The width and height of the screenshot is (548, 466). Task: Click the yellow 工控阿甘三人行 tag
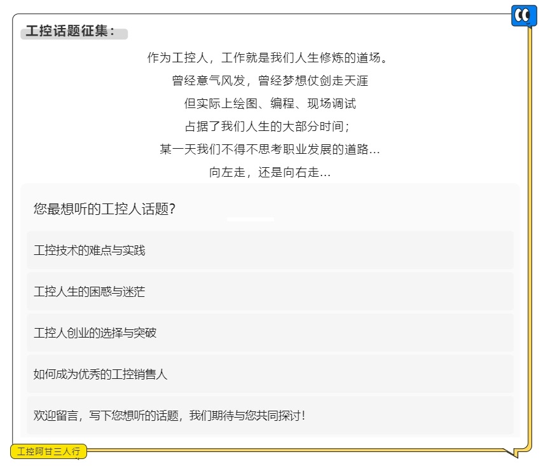(48, 451)
